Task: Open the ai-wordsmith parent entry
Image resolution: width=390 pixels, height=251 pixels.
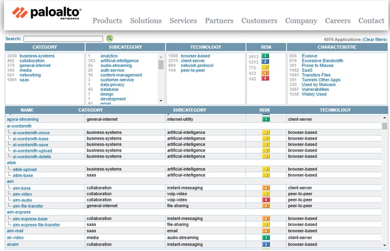Action: 19,126
